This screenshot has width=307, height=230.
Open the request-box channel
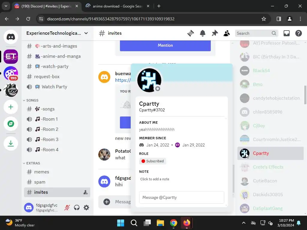click(x=57, y=77)
